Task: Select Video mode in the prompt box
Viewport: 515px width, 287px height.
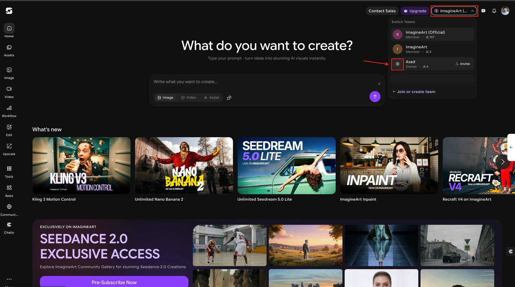Action: coord(188,98)
